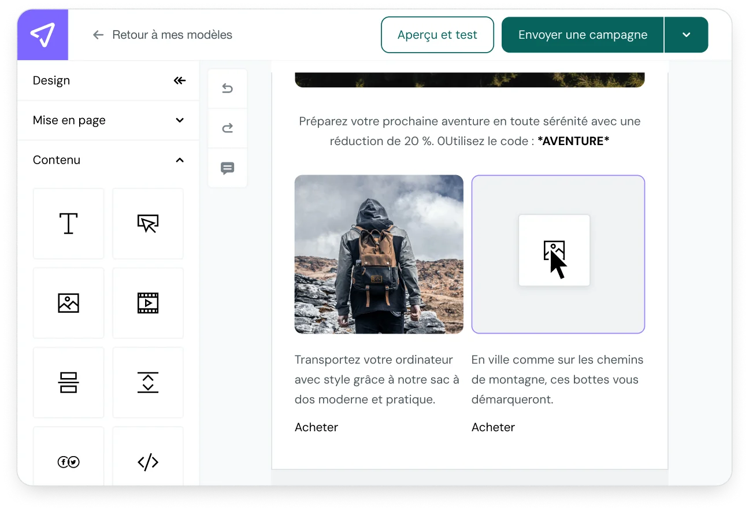Image resolution: width=749 pixels, height=511 pixels.
Task: Click the backpack description text block
Action: click(377, 380)
